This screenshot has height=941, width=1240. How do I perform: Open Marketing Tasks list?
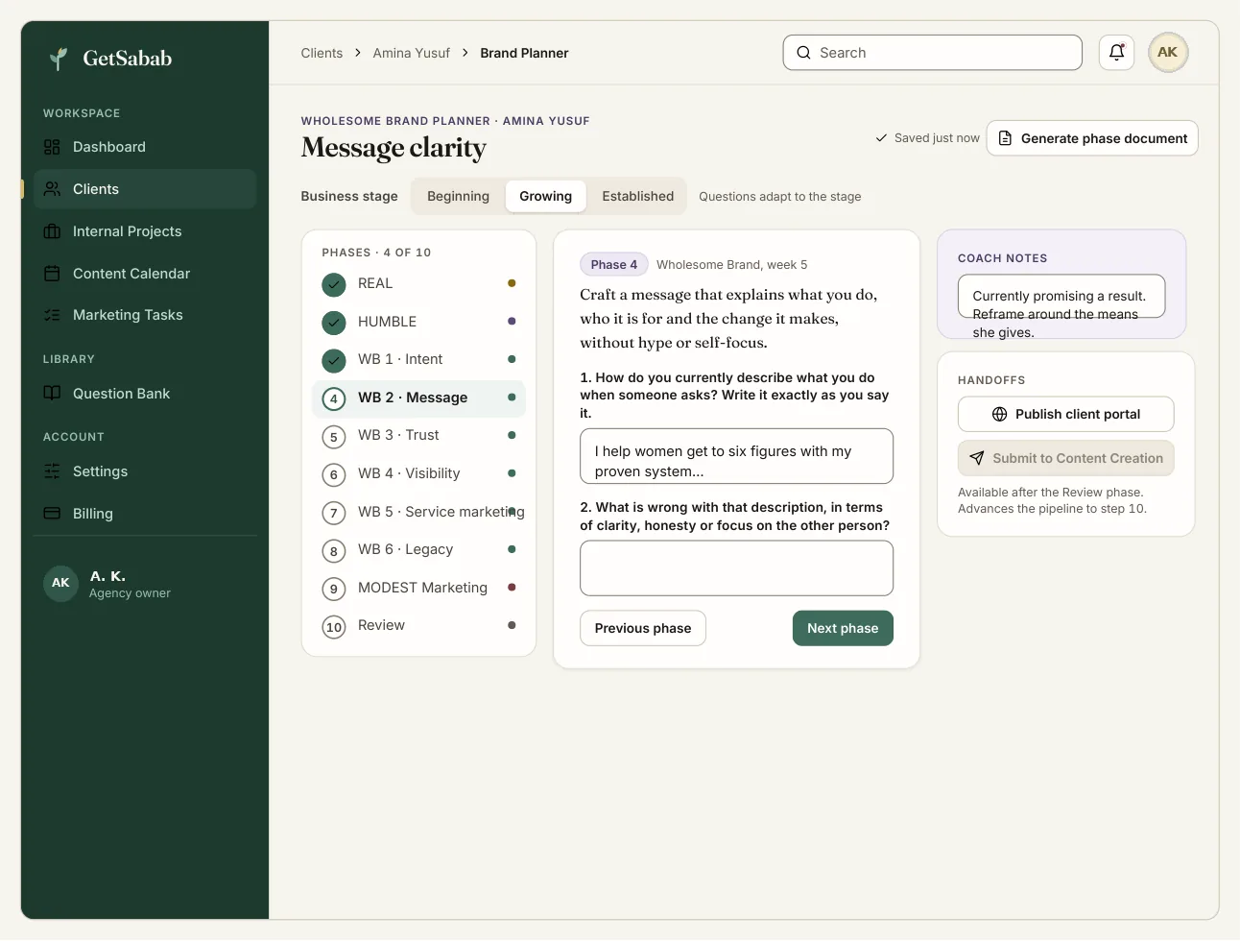(145, 315)
